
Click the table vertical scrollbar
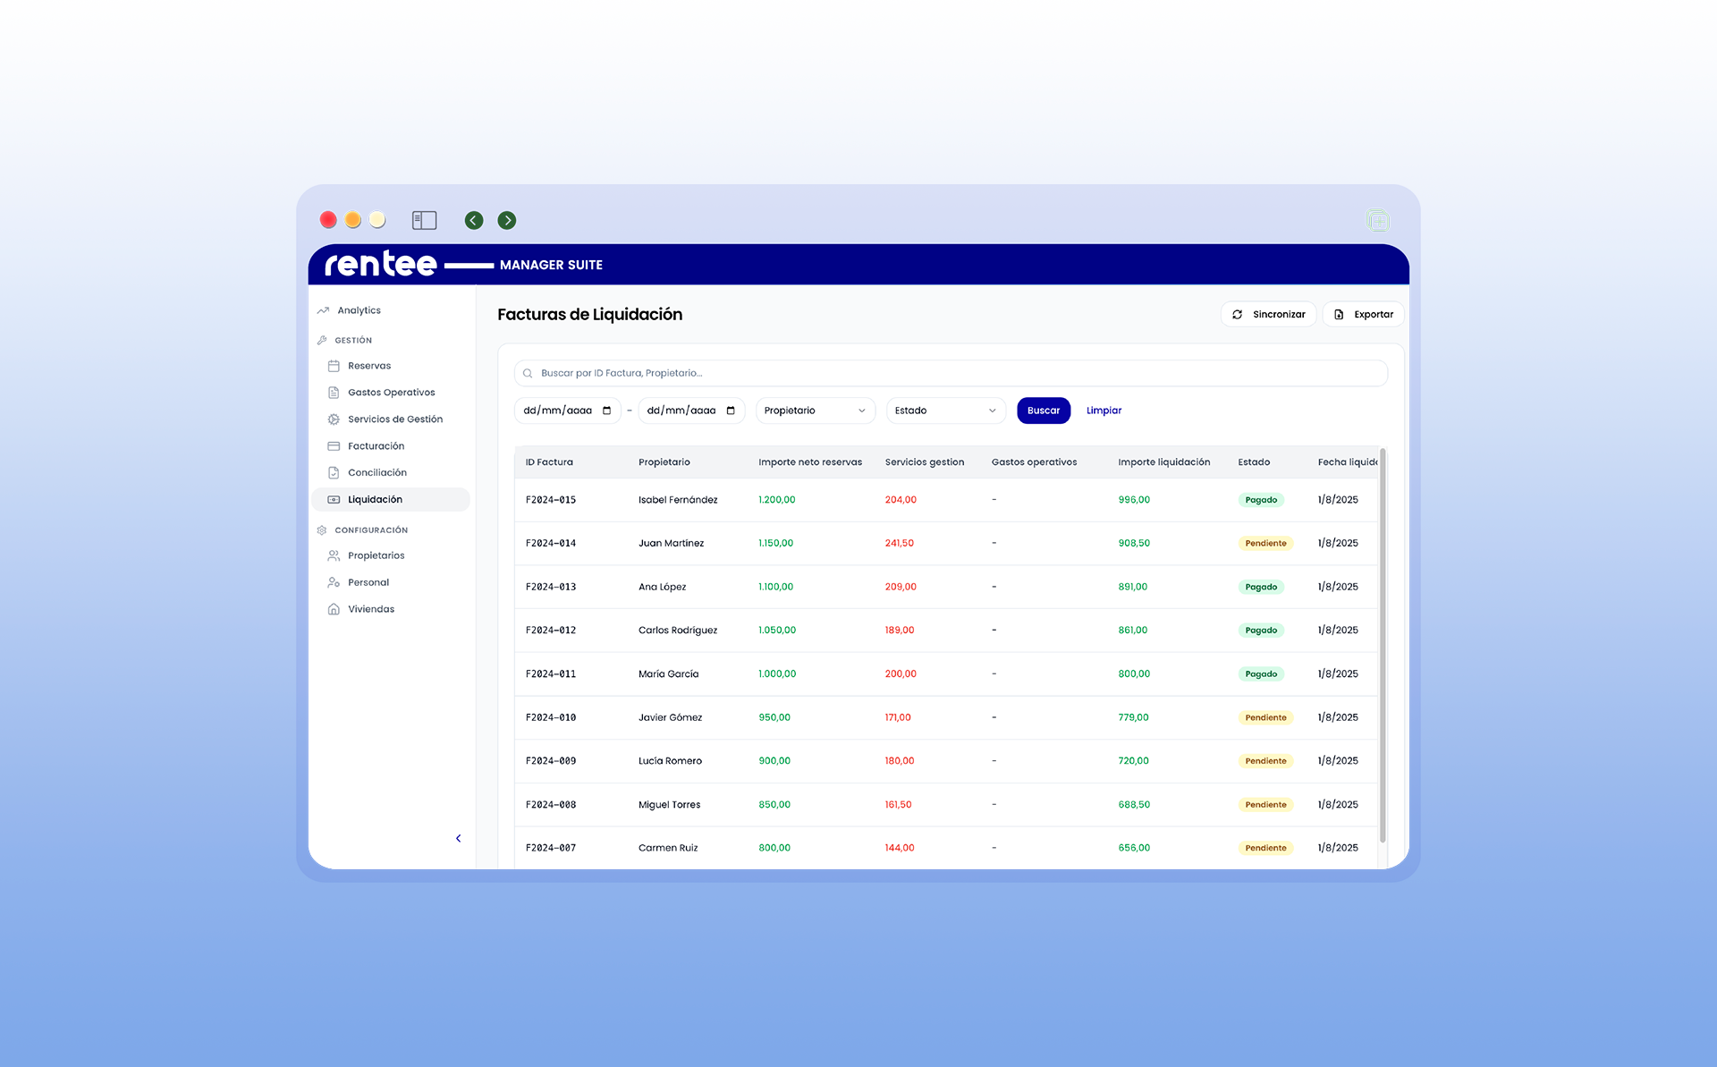pyautogui.click(x=1382, y=644)
